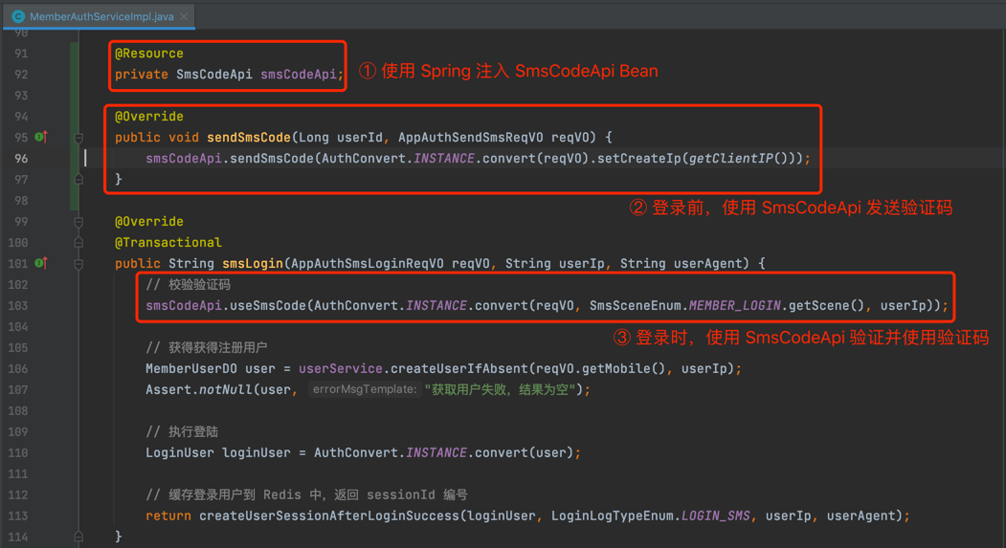Click the implements-method gutter icon on line 101

coord(41,263)
